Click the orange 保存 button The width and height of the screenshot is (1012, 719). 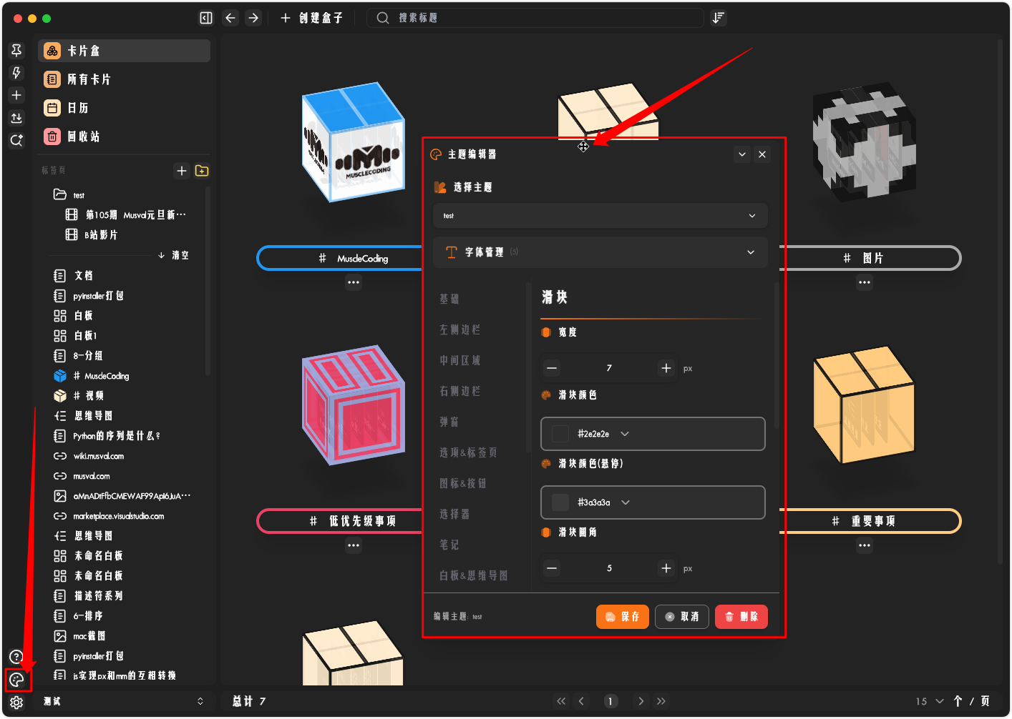(x=622, y=617)
